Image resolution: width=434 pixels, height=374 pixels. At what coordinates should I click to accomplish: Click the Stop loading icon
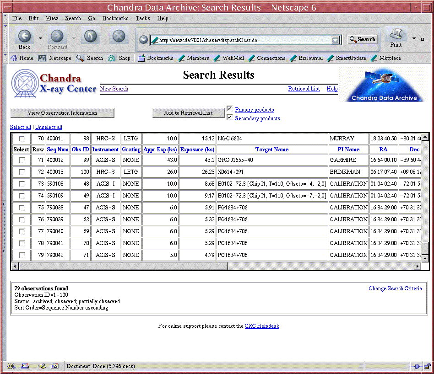coord(119,36)
